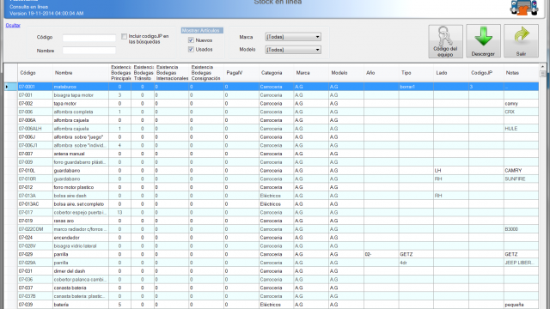Viewport: 550px width, 309px height.
Task: Click the 'canasta bateria' cell in row 07-037
Action: (81, 288)
